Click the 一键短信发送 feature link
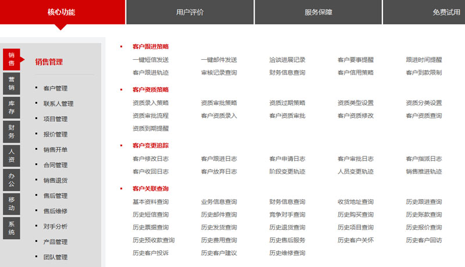This screenshot has width=465, height=267. coord(151,60)
